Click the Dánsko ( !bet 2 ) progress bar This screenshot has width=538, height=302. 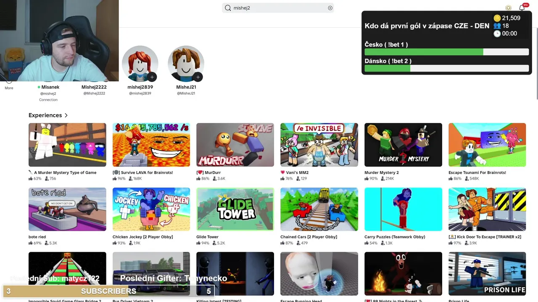(x=446, y=68)
